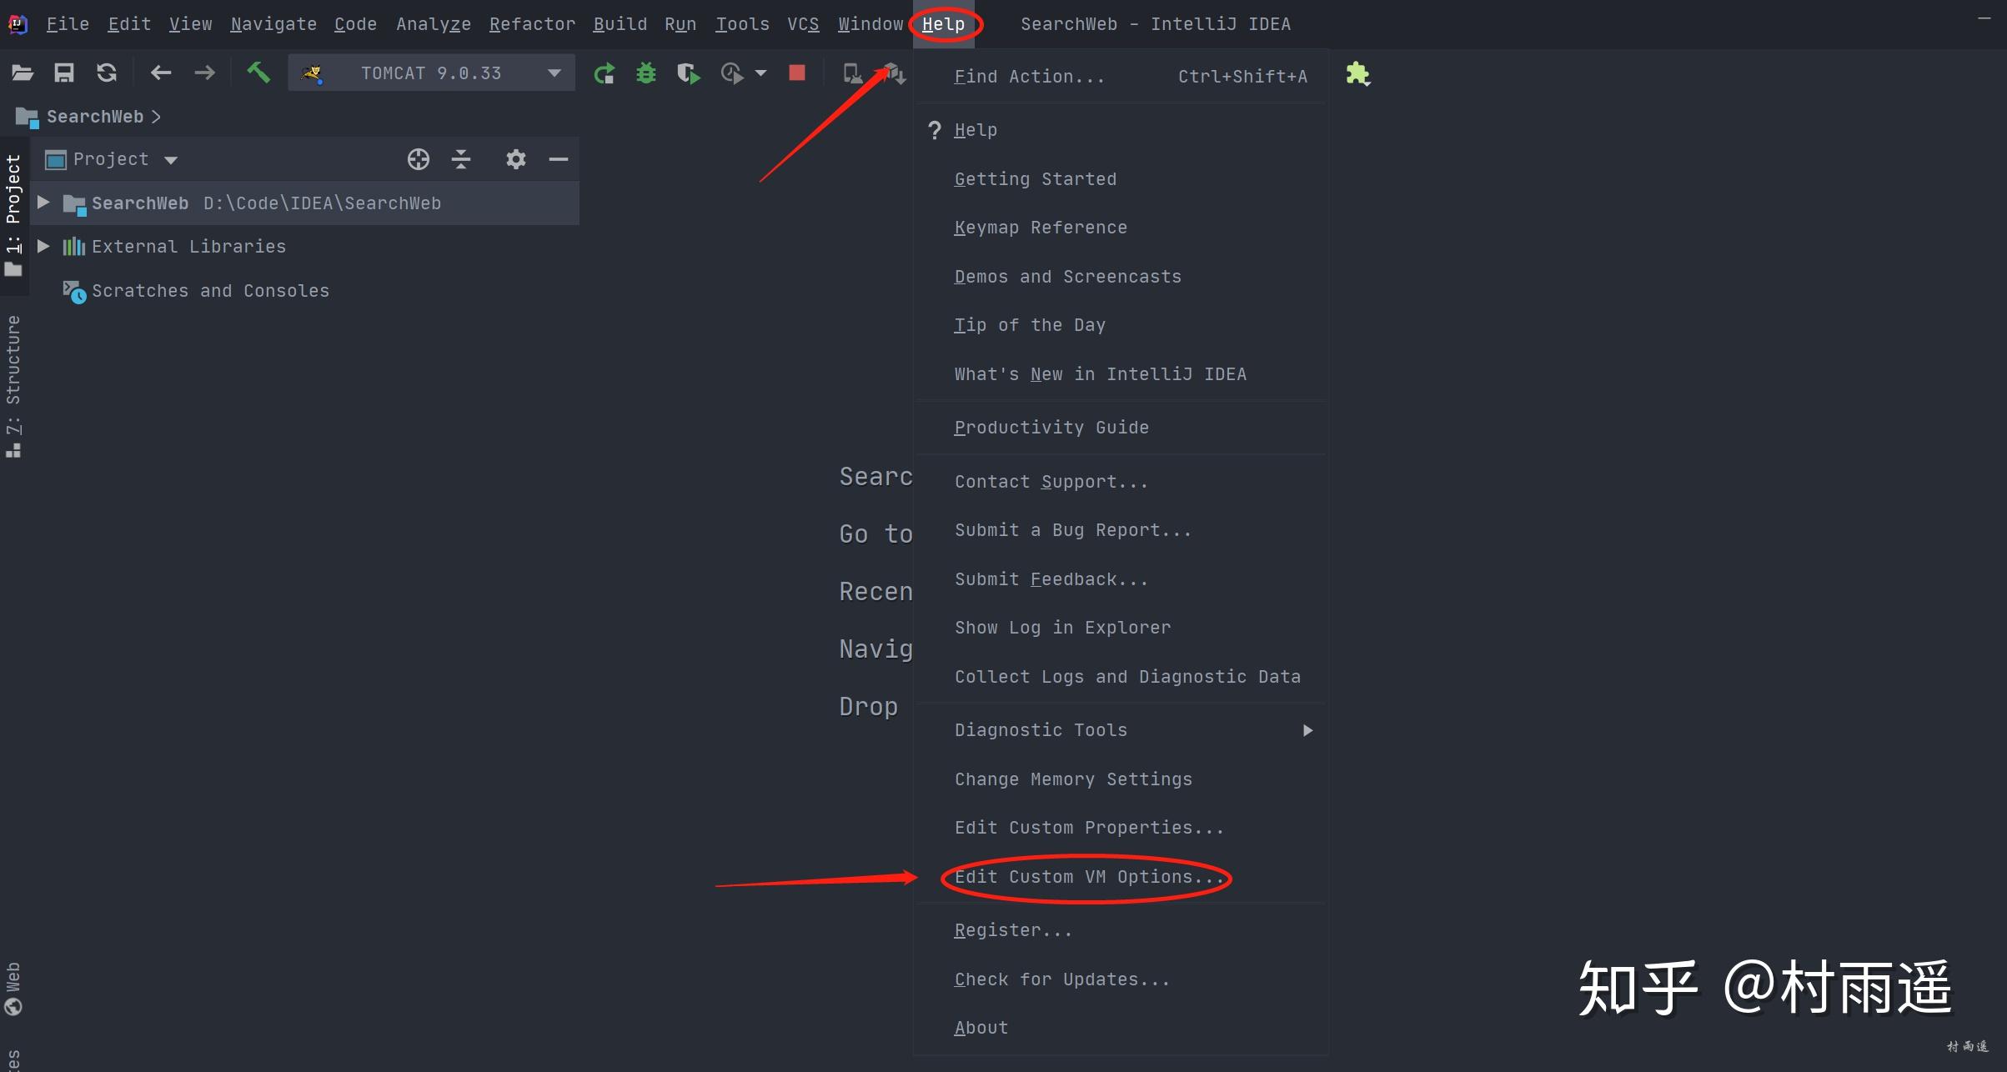Open Project panel settings gear
Image resolution: width=2007 pixels, height=1072 pixels.
515,158
